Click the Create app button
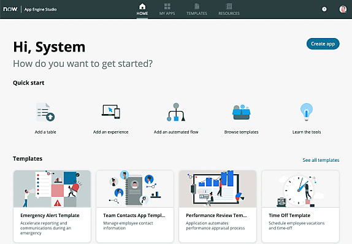352x244 pixels. pyautogui.click(x=323, y=44)
